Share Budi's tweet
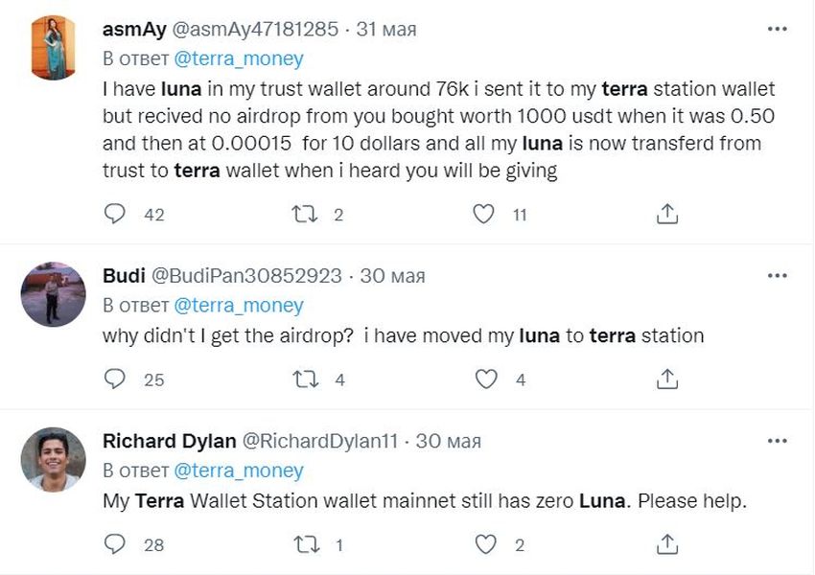This screenshot has width=815, height=575. [667, 379]
